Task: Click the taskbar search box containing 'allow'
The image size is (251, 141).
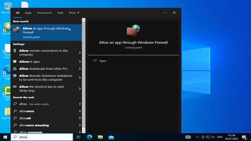Action: point(42,137)
